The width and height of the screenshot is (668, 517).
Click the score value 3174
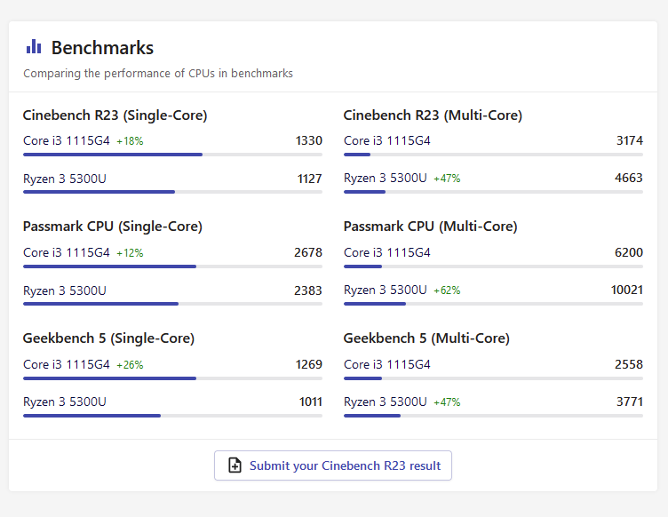pyautogui.click(x=630, y=140)
